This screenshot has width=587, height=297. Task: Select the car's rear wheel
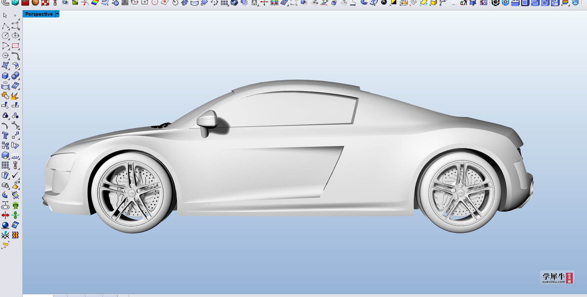[460, 192]
